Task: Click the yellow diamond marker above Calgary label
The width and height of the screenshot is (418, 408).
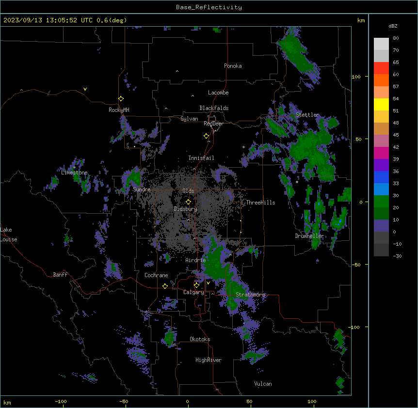Action: (196, 285)
